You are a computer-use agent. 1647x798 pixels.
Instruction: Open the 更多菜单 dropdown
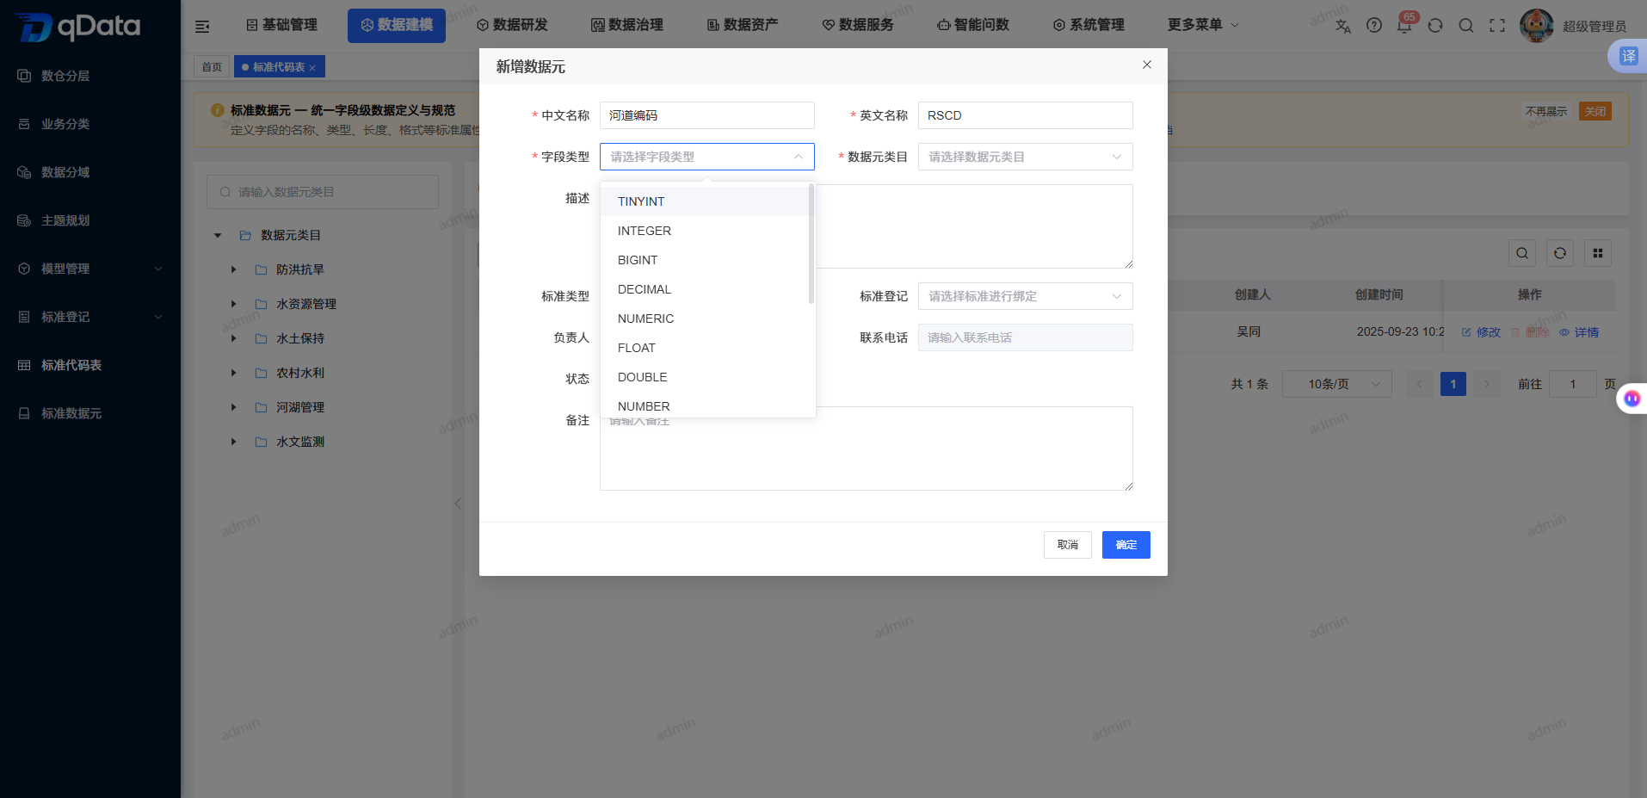click(1203, 25)
